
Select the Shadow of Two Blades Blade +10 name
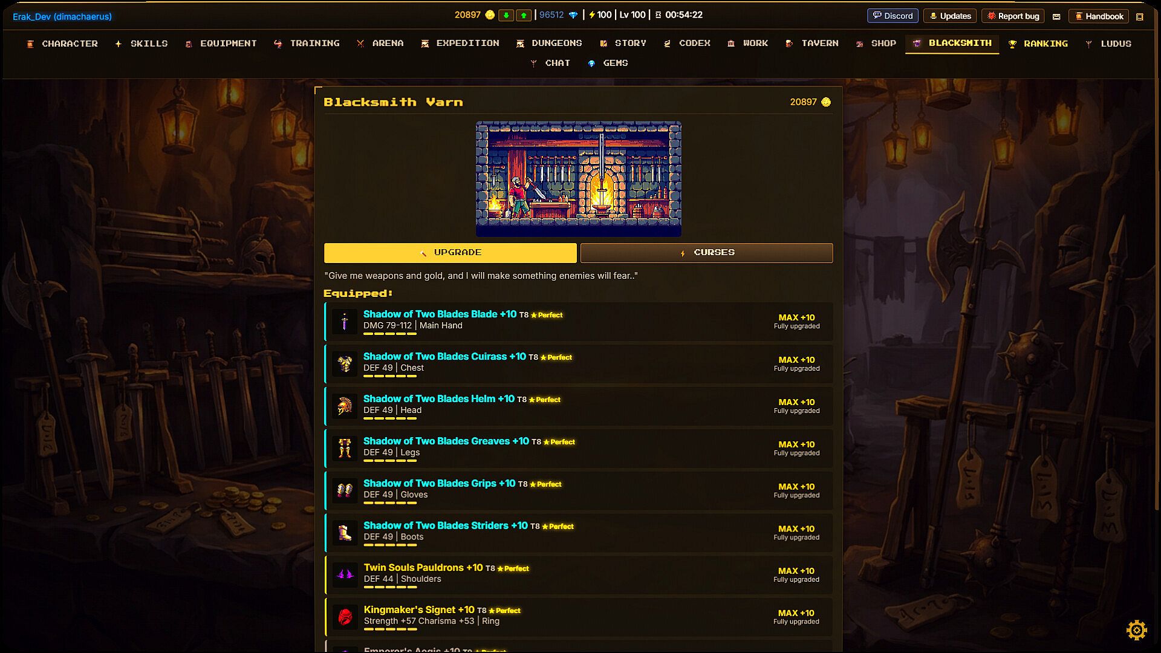440,314
